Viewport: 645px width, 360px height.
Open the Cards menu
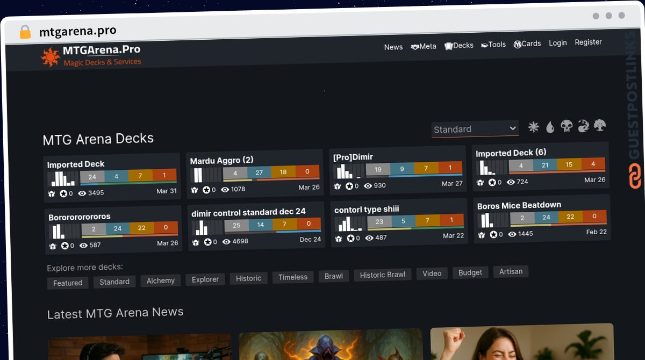pos(527,44)
